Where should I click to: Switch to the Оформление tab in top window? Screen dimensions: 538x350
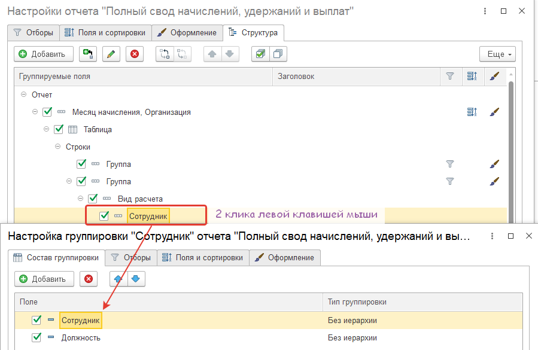point(186,32)
